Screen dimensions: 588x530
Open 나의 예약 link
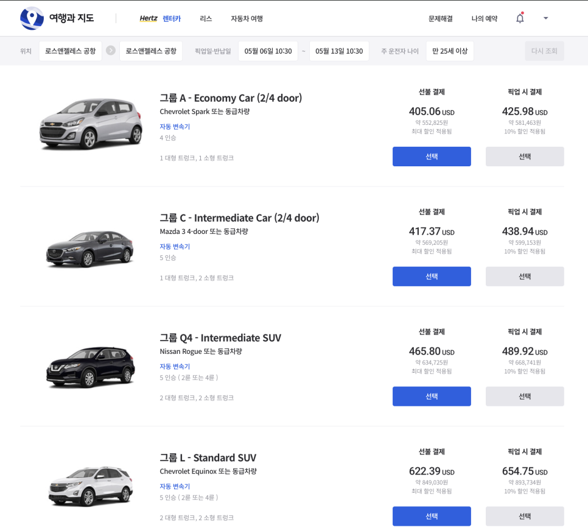point(484,18)
